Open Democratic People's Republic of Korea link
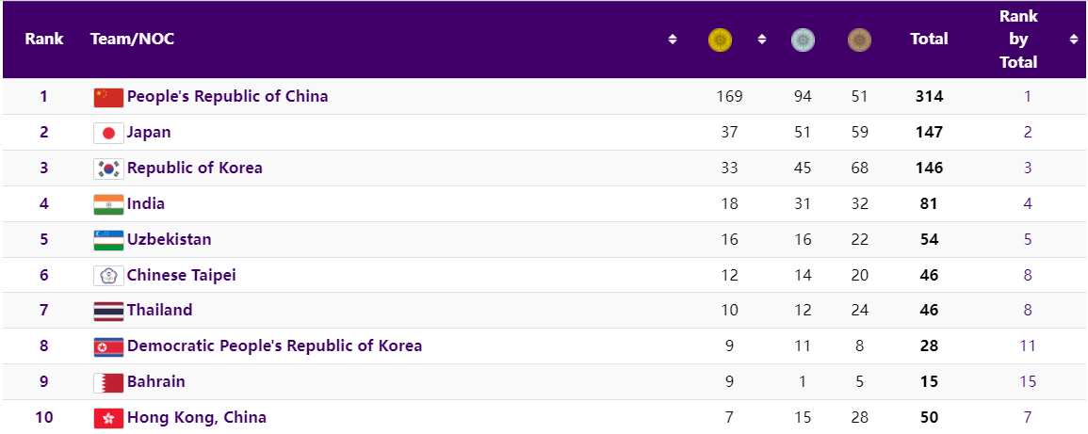The height and width of the screenshot is (434, 1088). 274,346
